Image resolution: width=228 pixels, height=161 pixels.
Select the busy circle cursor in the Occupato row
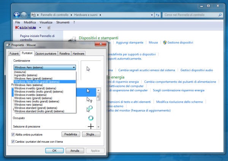point(91,118)
